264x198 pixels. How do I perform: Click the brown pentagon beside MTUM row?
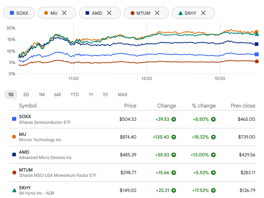14,172
